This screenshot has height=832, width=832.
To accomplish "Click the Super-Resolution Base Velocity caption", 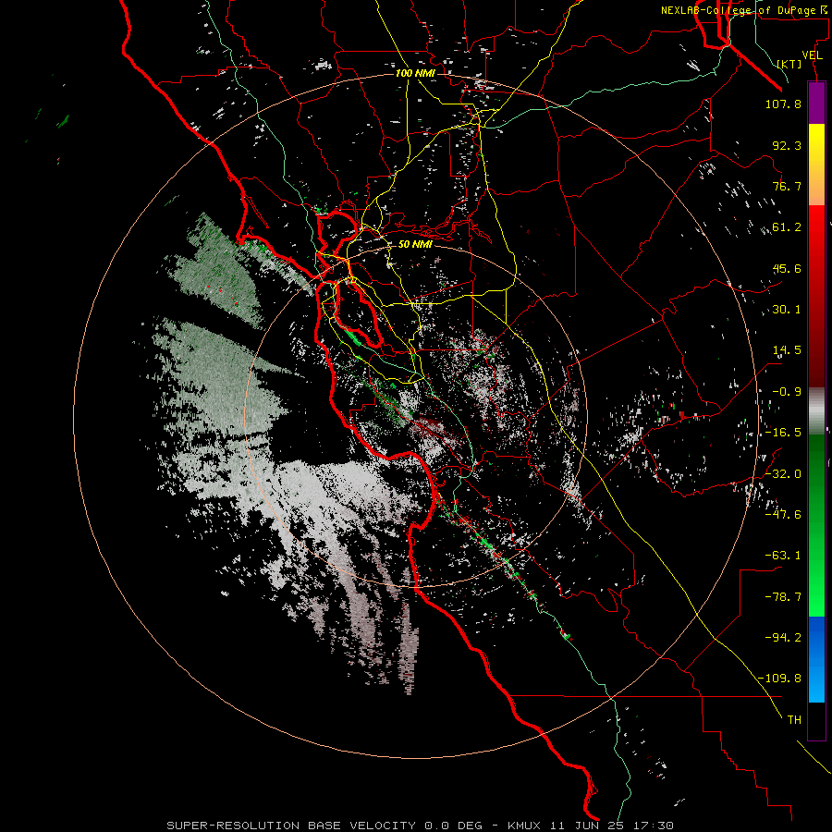I will point(421,826).
